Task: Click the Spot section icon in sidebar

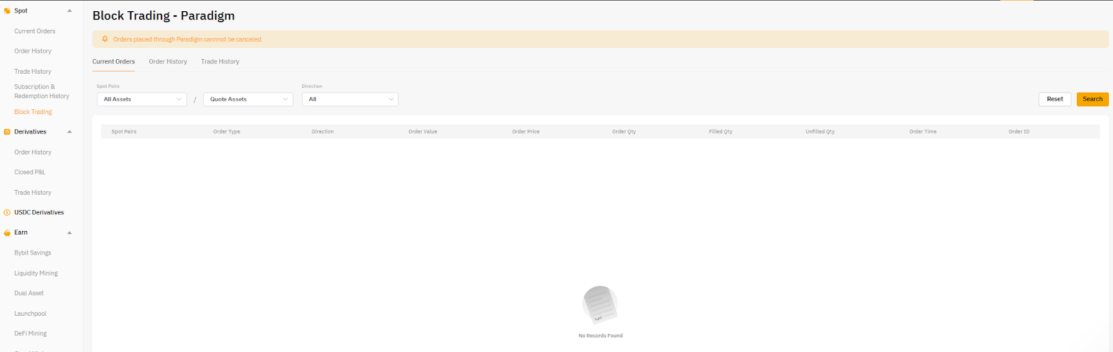Action: (7, 11)
